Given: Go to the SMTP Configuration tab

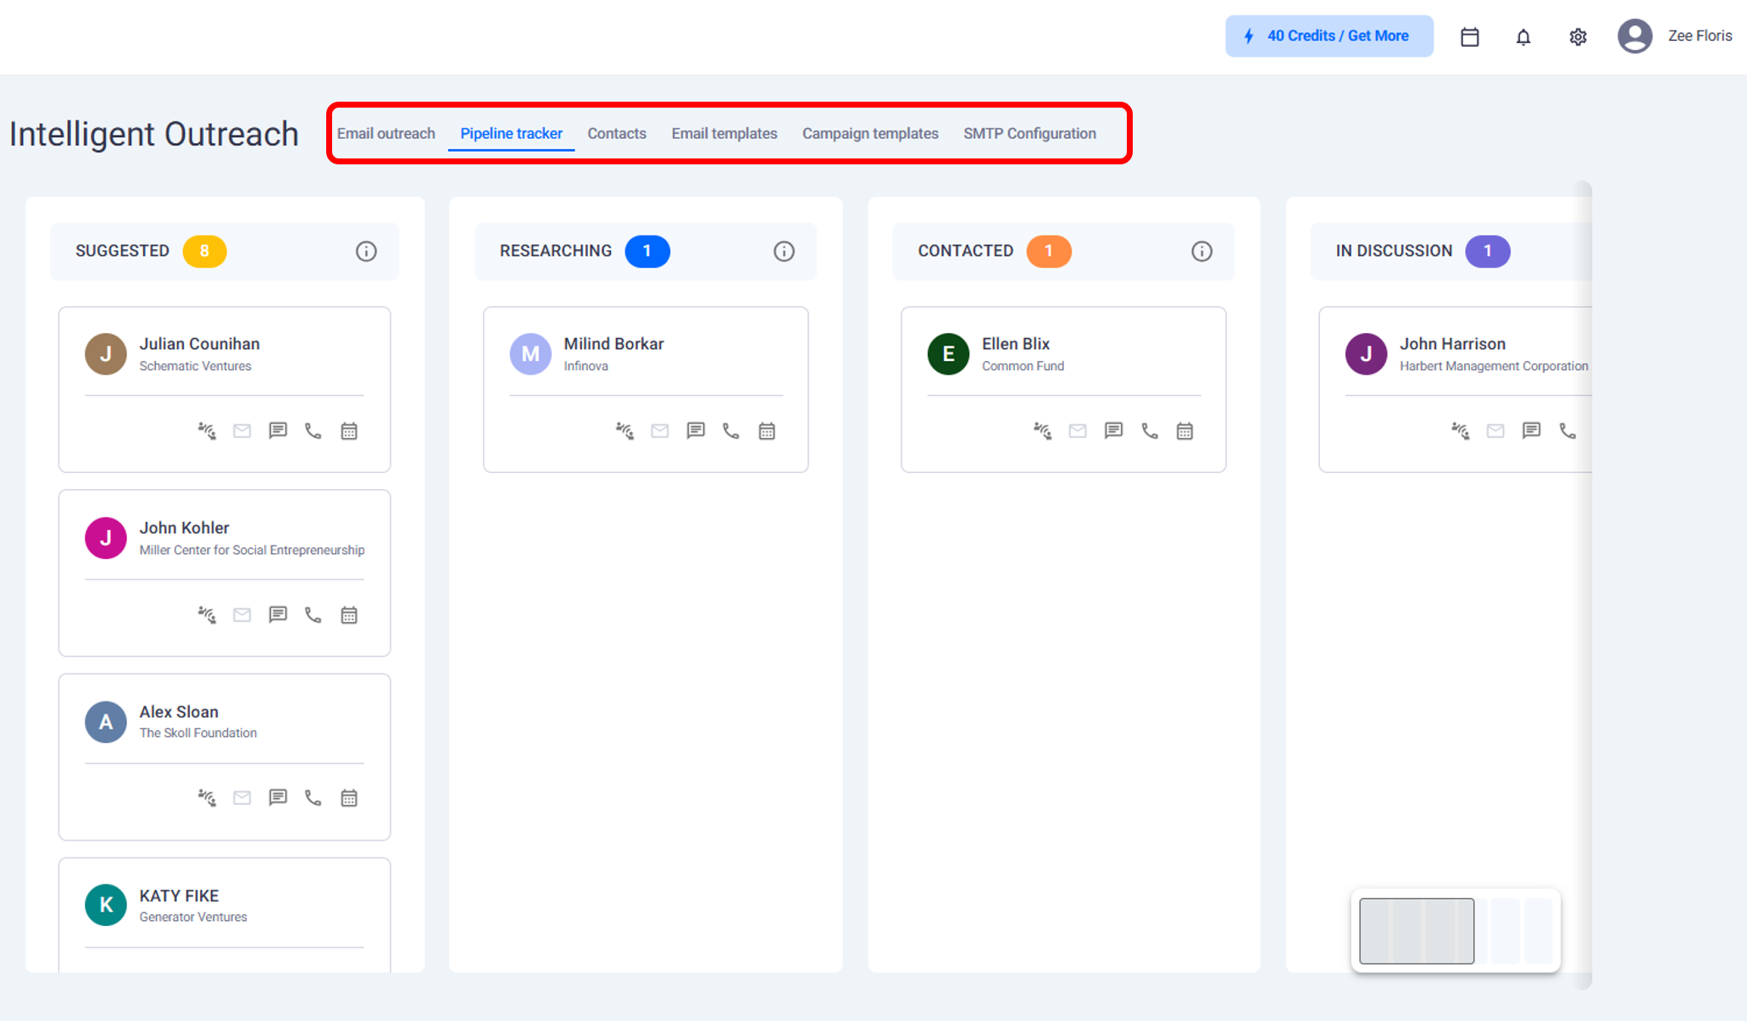Looking at the screenshot, I should pyautogui.click(x=1029, y=134).
